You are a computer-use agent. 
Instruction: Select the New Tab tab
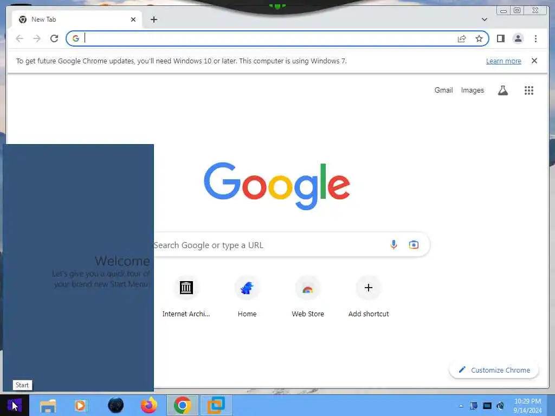pyautogui.click(x=77, y=19)
